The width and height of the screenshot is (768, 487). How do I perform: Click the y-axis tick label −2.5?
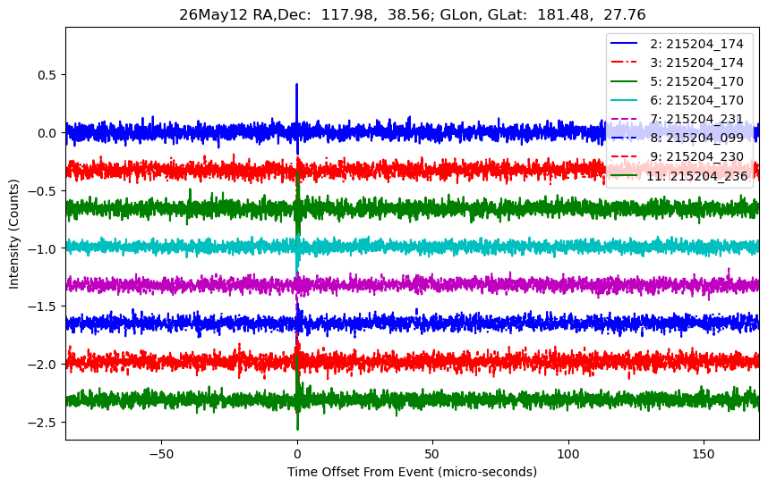coord(43,422)
